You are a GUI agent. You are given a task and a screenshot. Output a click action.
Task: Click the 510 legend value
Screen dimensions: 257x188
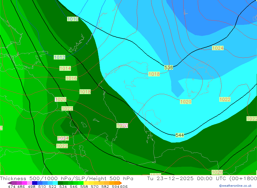tap(42, 186)
